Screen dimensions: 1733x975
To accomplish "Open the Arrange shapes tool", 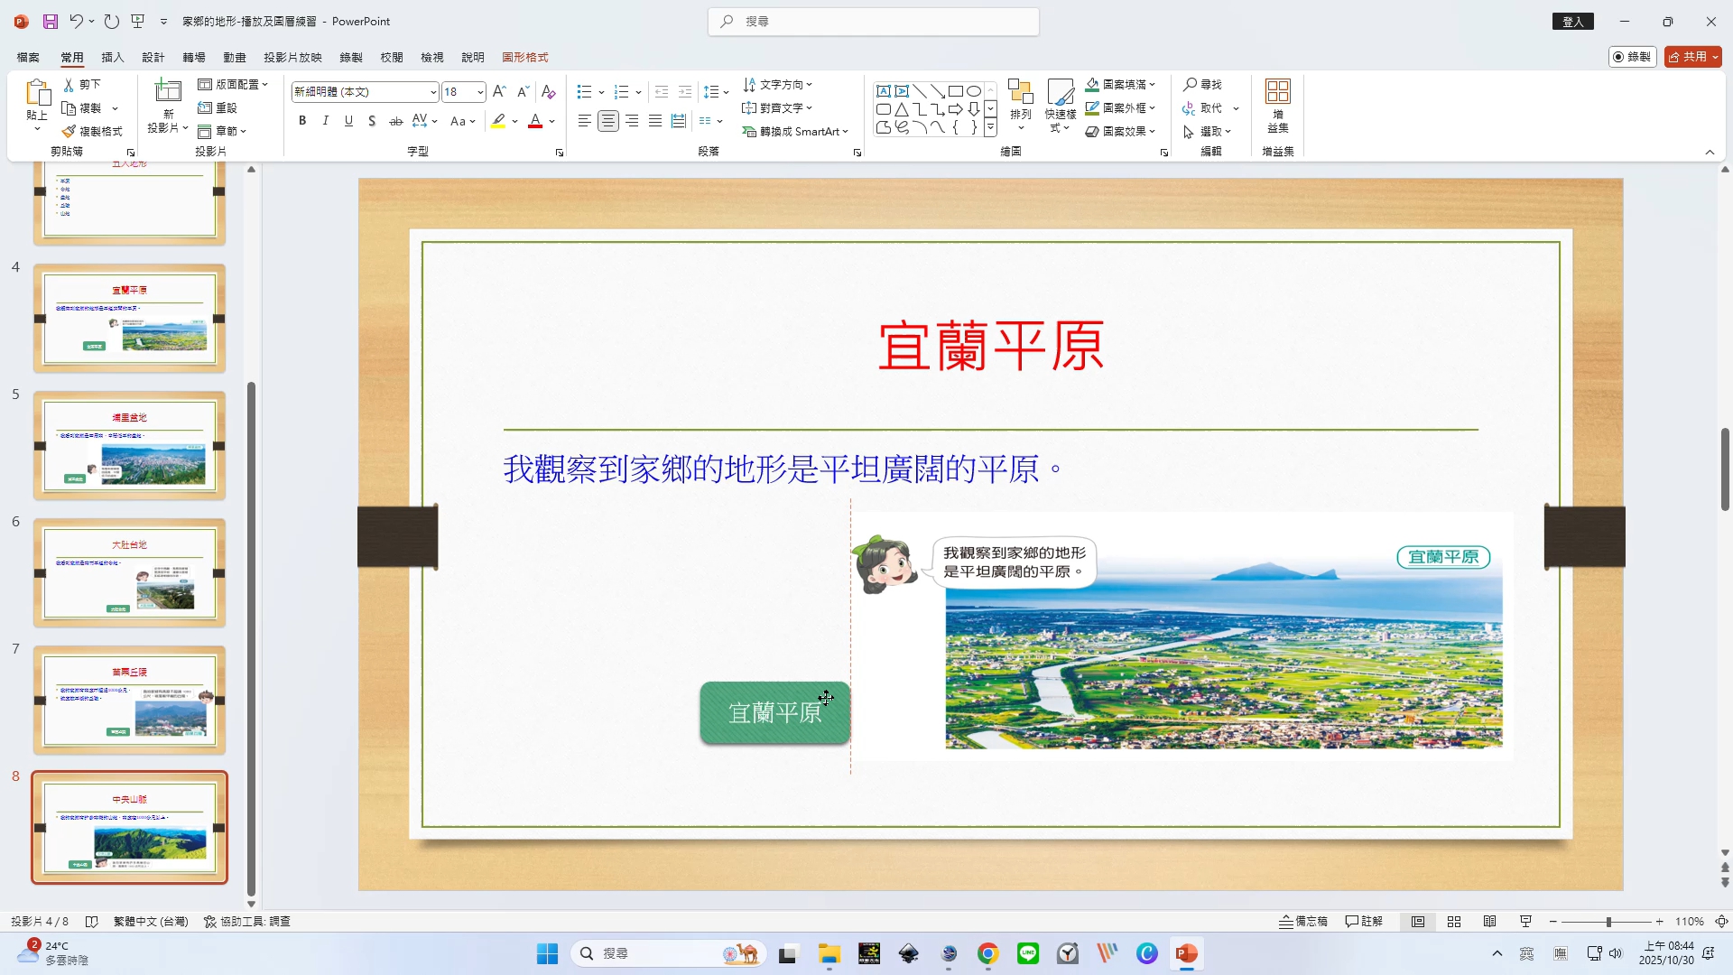I will 1020,101.
